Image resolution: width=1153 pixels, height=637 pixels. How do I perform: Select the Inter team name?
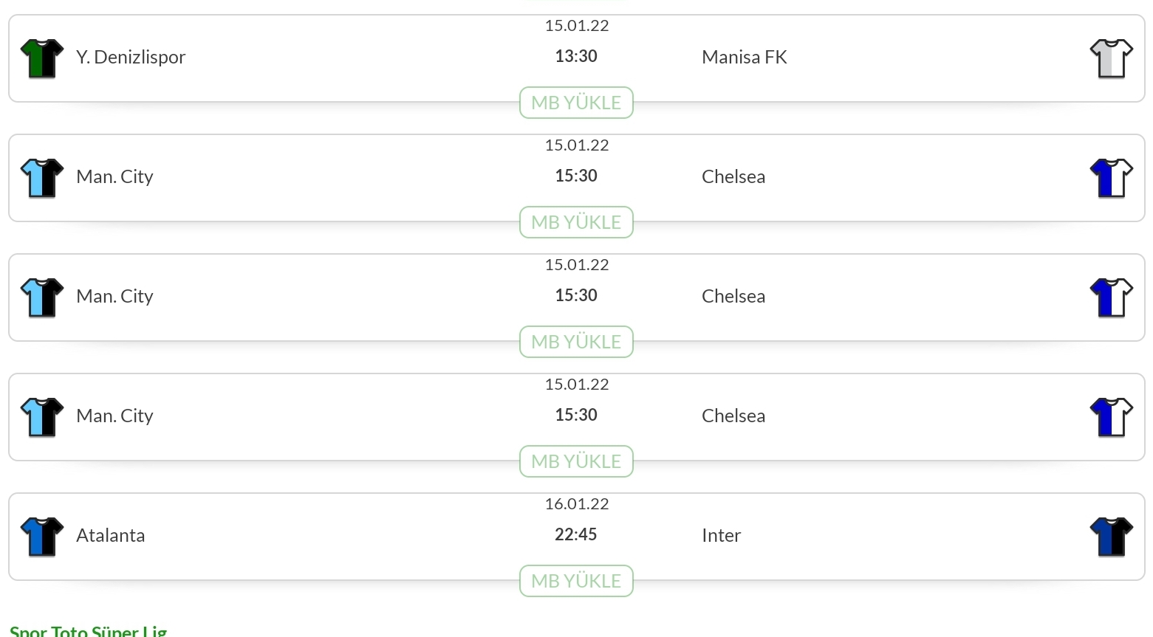[x=722, y=535]
